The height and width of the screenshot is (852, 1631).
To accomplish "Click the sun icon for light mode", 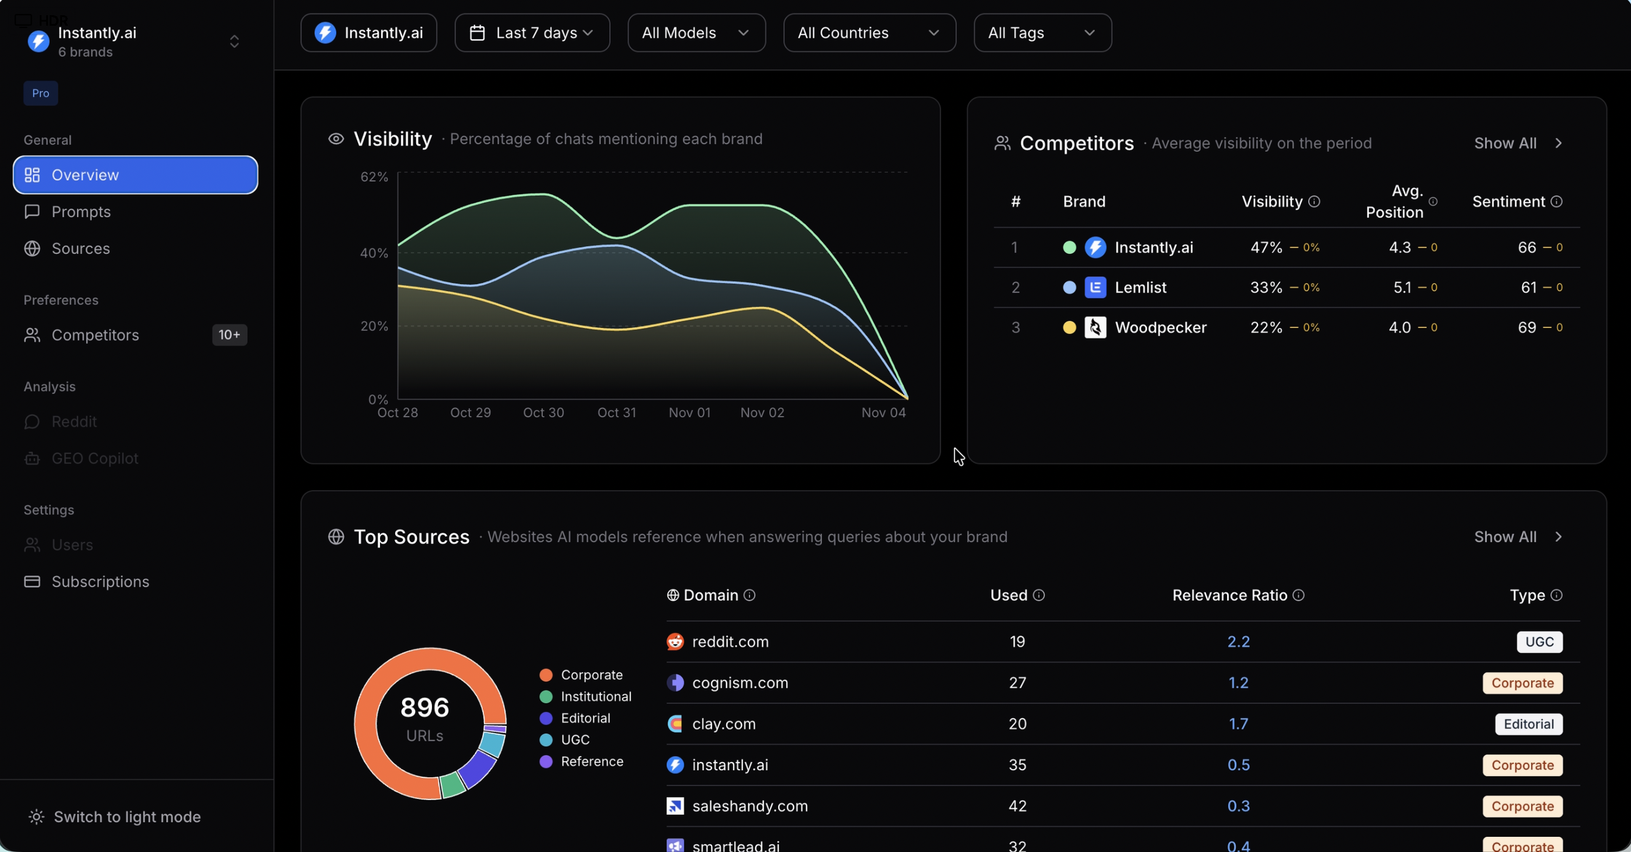I will click(x=37, y=816).
